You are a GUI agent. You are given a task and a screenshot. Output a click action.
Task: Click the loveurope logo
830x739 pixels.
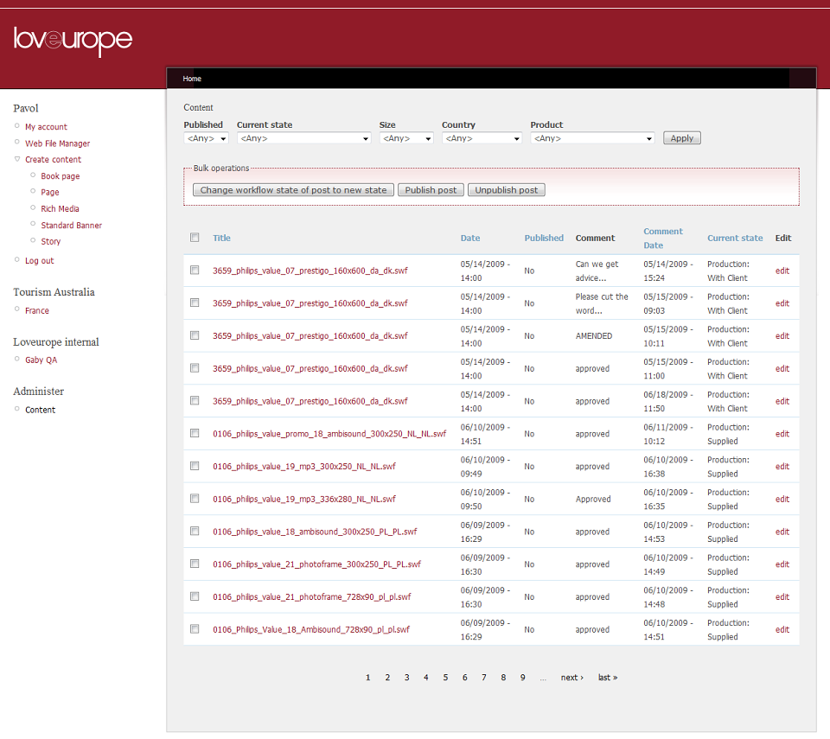tap(73, 41)
